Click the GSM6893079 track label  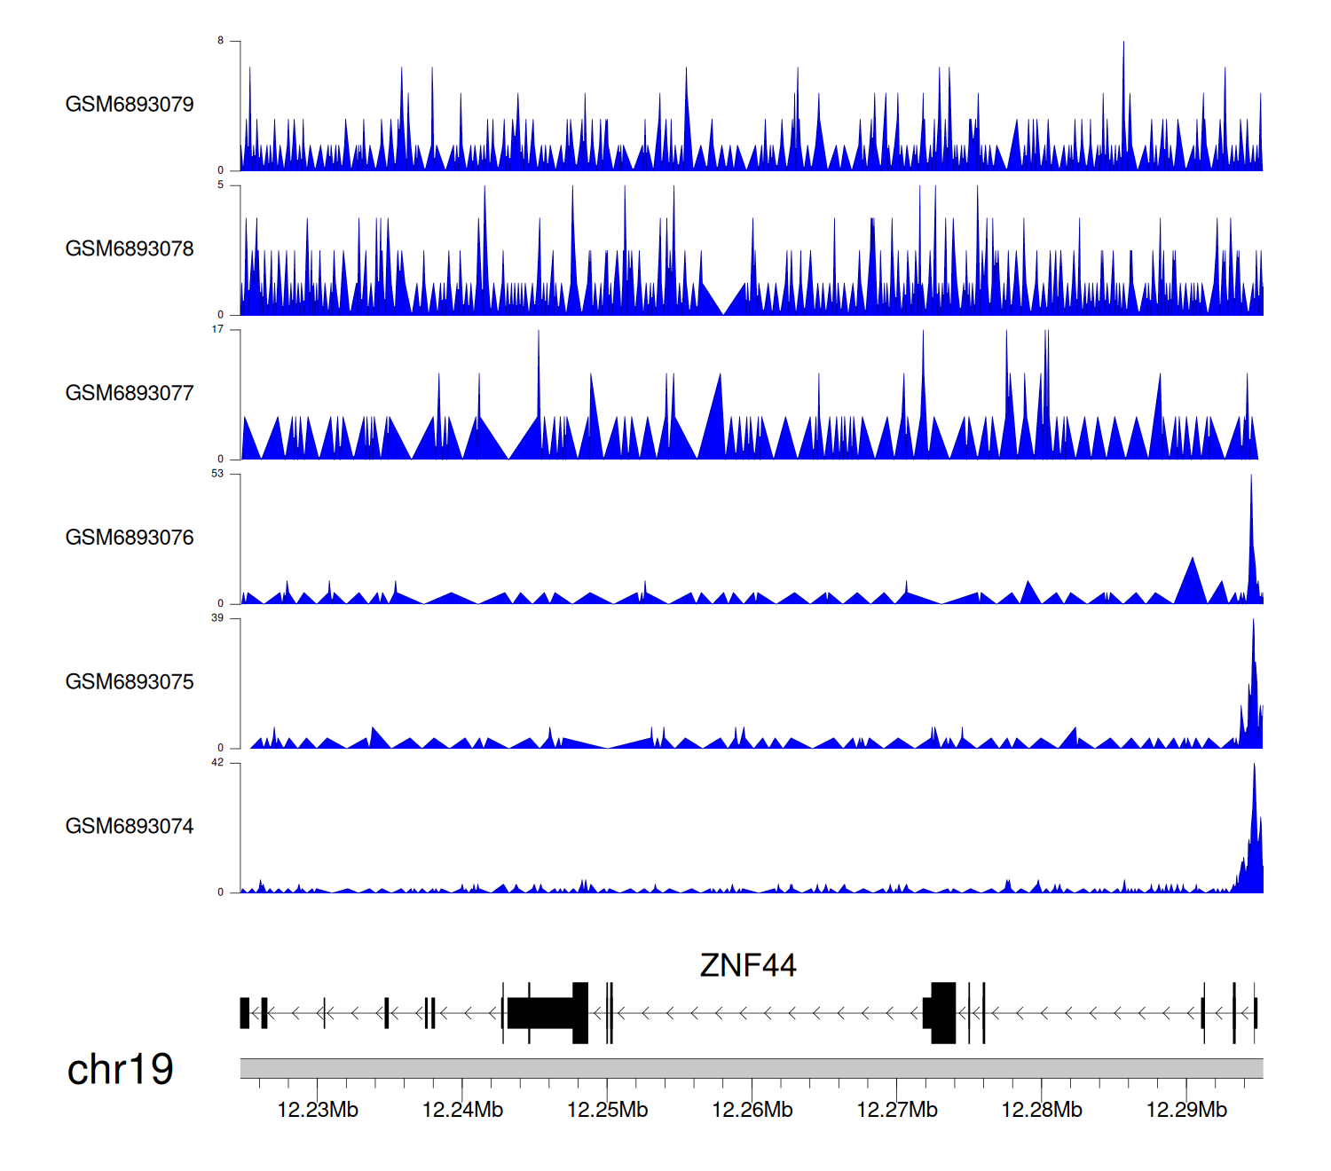point(130,105)
